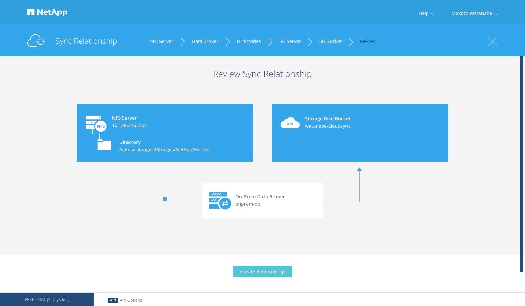Screen dimensions: 525x306
Task: Expand the user profile chevron
Action: [495, 14]
